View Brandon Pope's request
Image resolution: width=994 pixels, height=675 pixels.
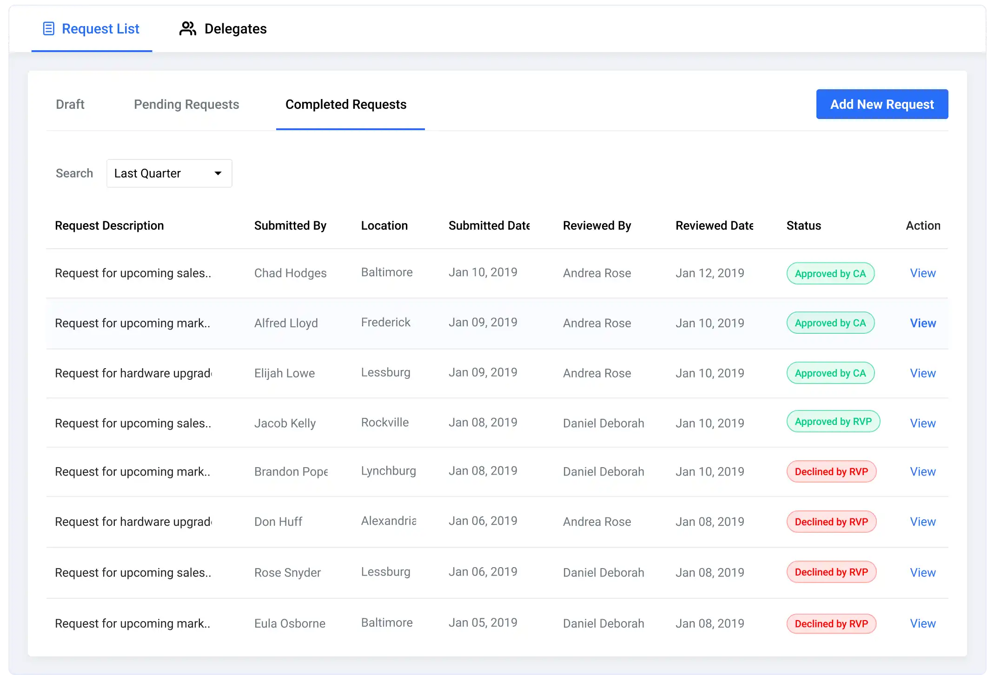[x=923, y=472]
